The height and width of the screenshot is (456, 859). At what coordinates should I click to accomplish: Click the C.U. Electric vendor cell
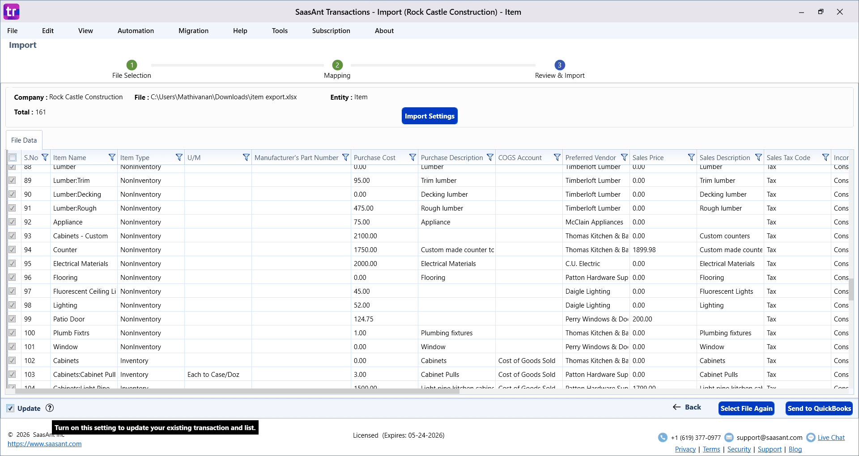596,263
